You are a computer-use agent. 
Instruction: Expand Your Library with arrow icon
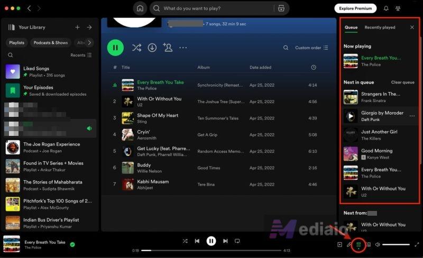pos(89,27)
